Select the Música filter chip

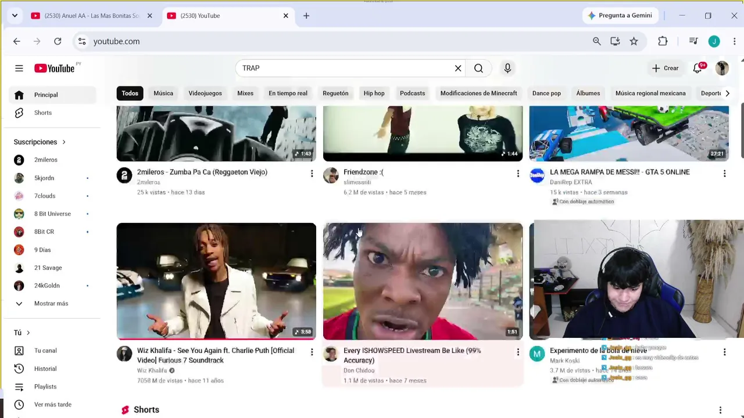(x=163, y=93)
